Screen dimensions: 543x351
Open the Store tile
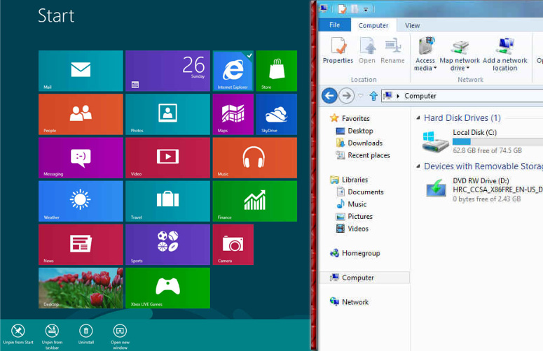[x=276, y=71]
